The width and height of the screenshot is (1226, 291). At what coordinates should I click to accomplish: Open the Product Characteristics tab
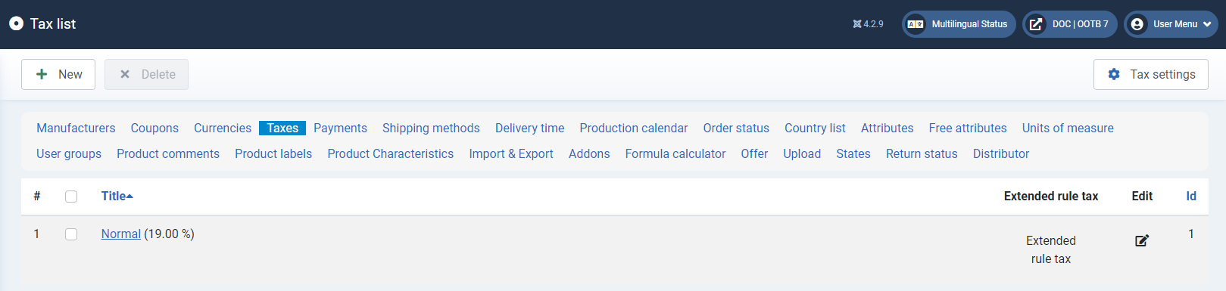coord(391,154)
